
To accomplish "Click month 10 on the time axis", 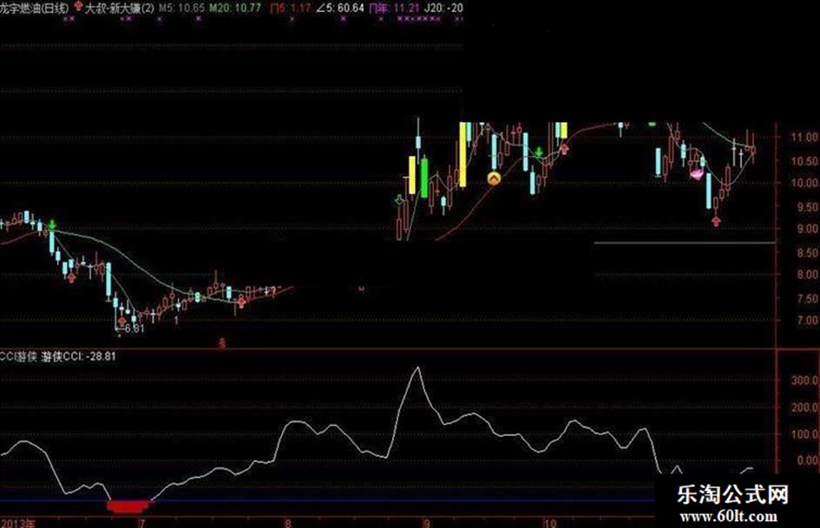I will (549, 523).
